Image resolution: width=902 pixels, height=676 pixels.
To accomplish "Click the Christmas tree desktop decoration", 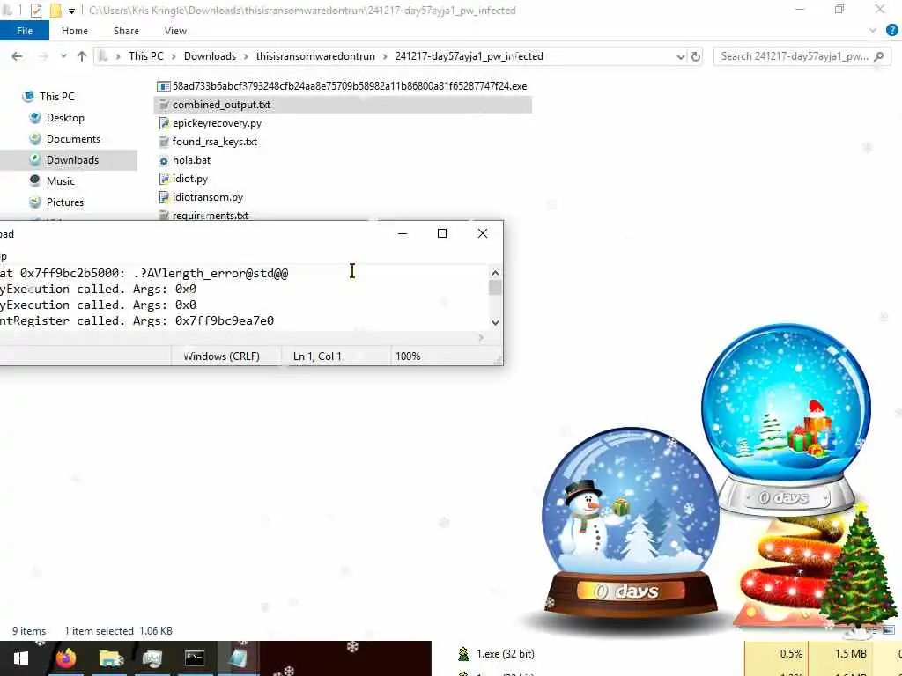I will pos(858,566).
